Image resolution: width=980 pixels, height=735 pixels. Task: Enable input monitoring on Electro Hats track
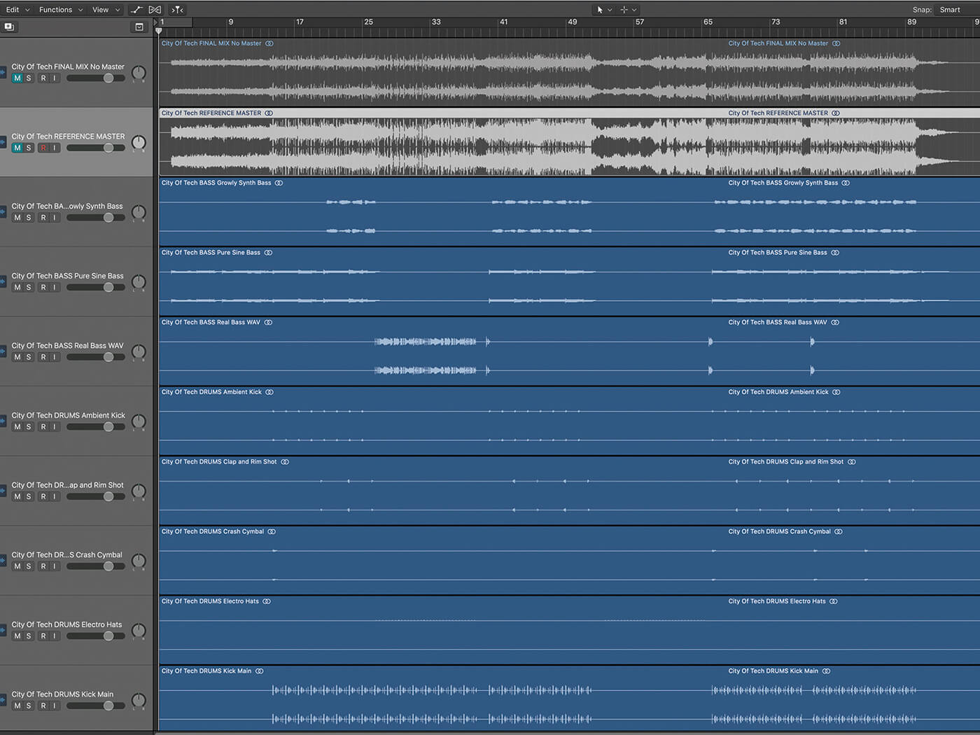(55, 636)
